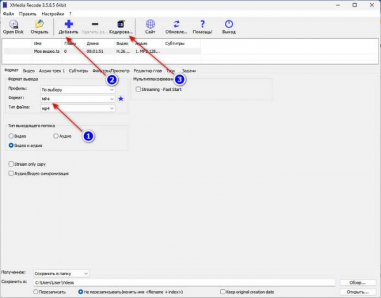Add a file with the Добавить plus icon

point(69,24)
